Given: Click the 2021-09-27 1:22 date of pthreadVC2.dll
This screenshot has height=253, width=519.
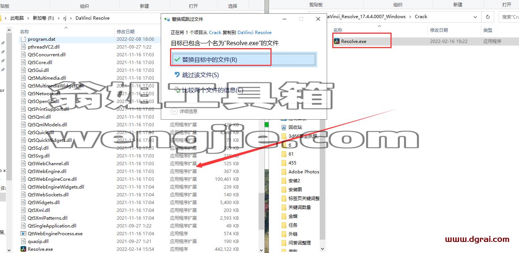Looking at the screenshot, I should point(134,47).
